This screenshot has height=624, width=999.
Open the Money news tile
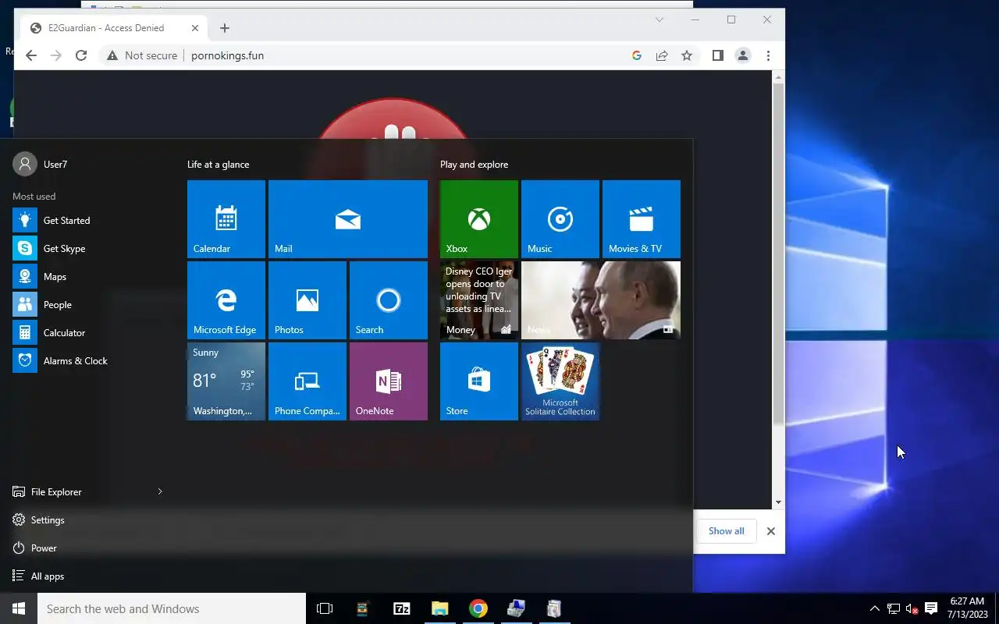point(479,300)
